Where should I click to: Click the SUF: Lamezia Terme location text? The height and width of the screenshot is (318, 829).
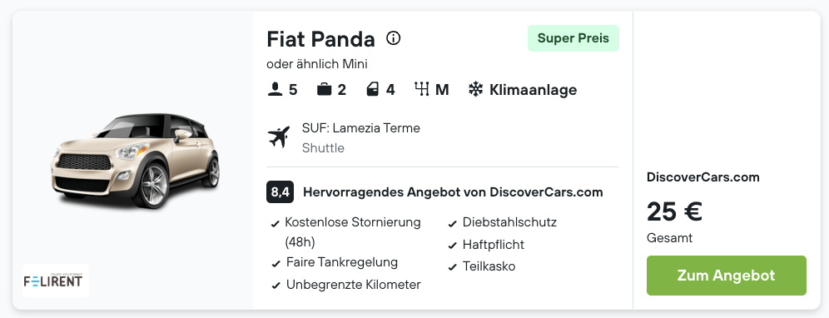click(x=361, y=128)
